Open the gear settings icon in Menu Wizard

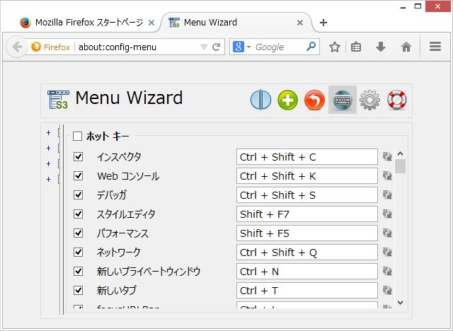pos(369,100)
